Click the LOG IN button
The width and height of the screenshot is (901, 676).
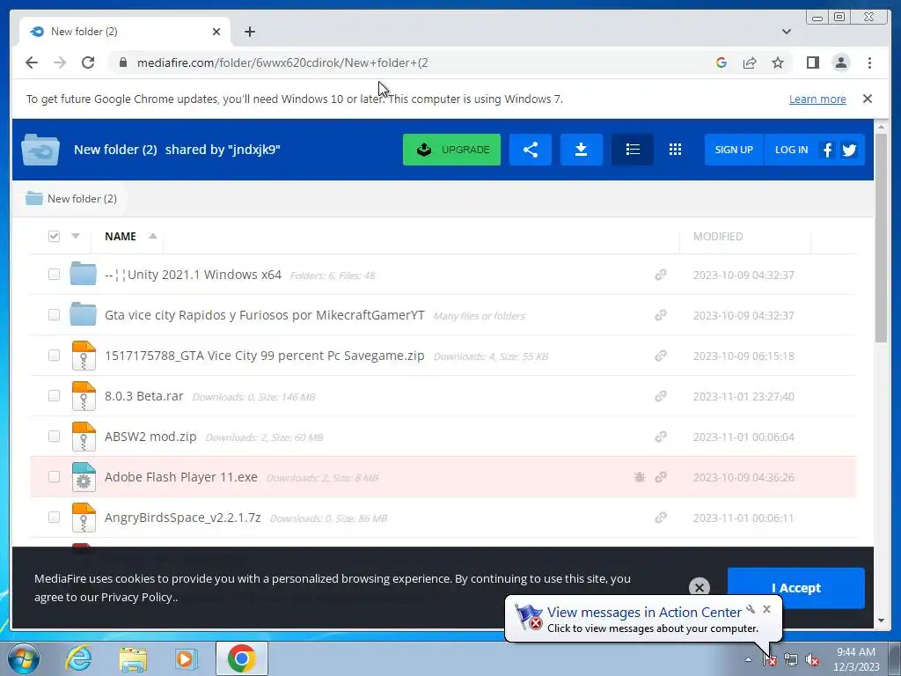791,150
